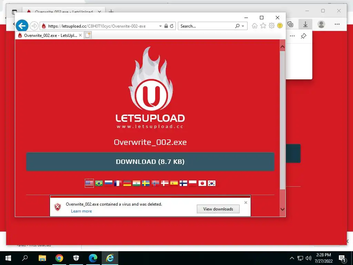This screenshot has height=265, width=353.
Task: Pin the Edge downloads panel
Action: click(x=303, y=36)
